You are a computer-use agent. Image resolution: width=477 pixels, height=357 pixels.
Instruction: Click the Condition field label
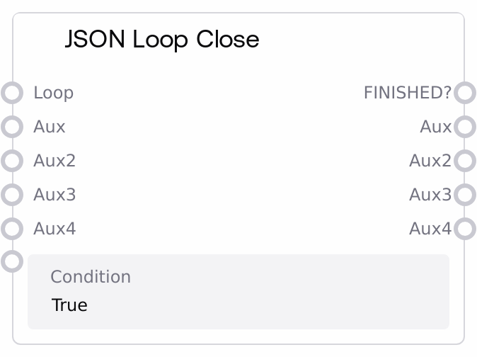(x=91, y=276)
